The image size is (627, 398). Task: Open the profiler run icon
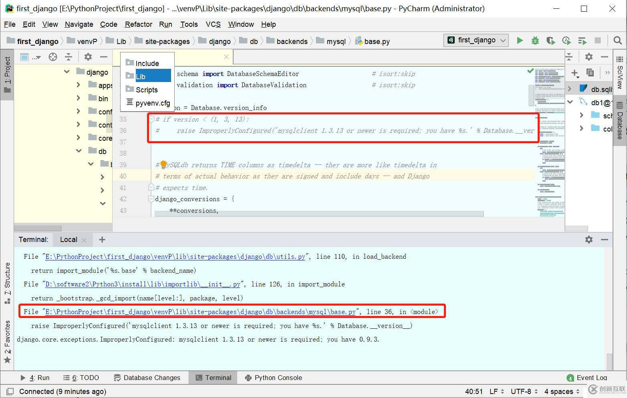tap(566, 40)
